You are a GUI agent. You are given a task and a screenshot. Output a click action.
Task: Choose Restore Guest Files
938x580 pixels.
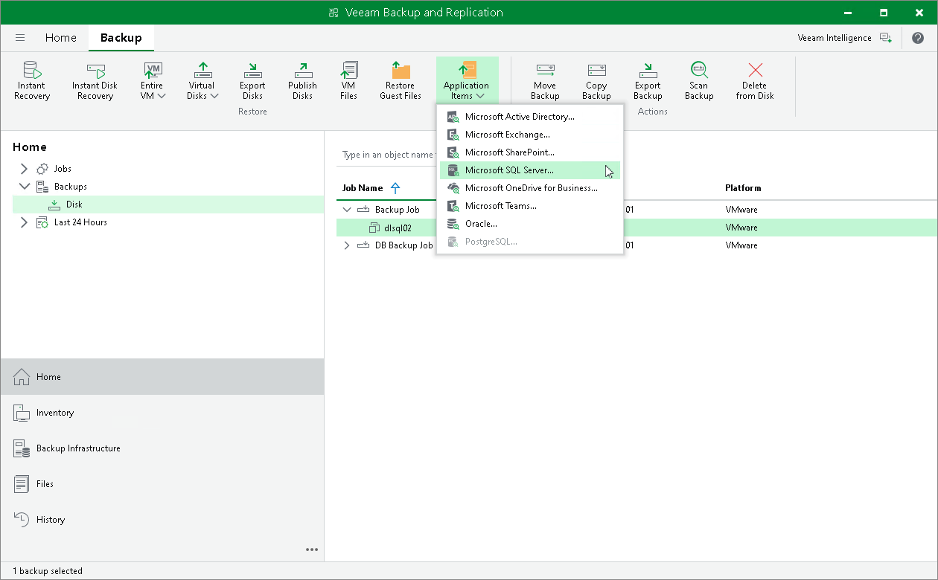401,80
